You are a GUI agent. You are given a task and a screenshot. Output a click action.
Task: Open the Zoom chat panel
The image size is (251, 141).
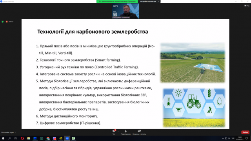tap(114, 132)
